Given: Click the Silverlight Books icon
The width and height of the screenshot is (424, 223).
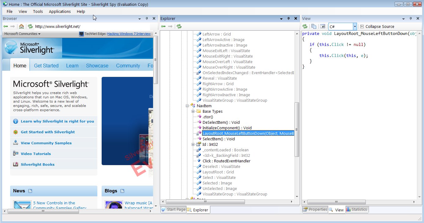Looking at the screenshot, I should click(16, 164).
